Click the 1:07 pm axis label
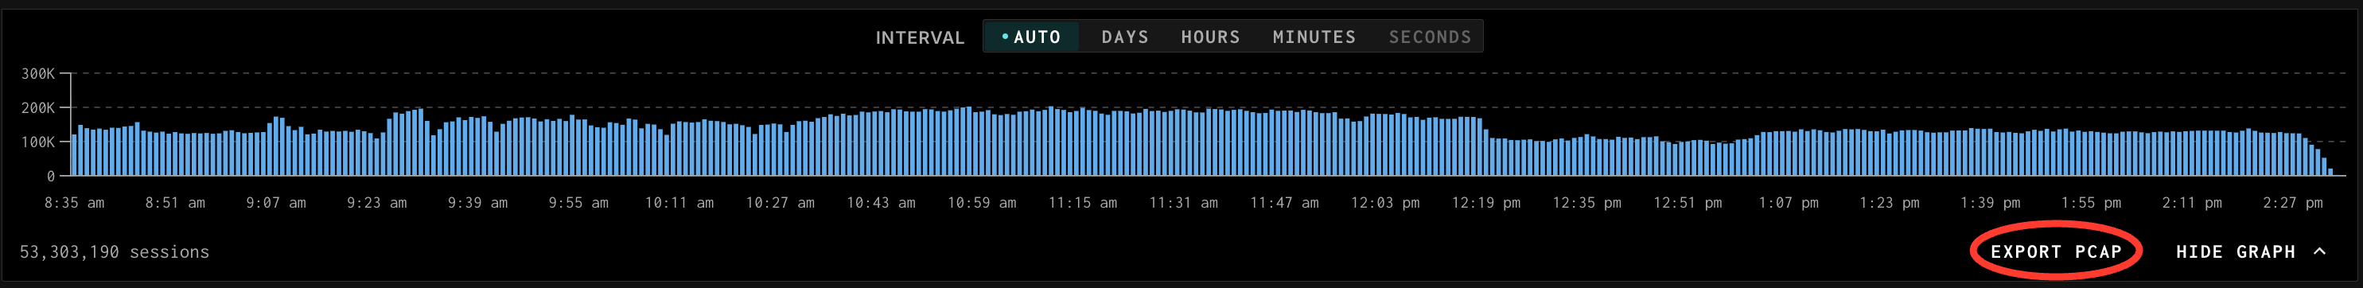The height and width of the screenshot is (288, 2363). 1788,203
